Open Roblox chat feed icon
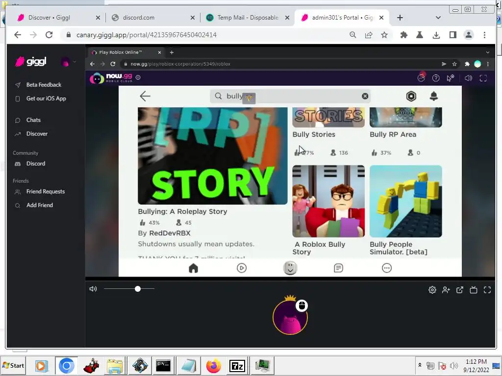502x376 pixels. click(338, 268)
